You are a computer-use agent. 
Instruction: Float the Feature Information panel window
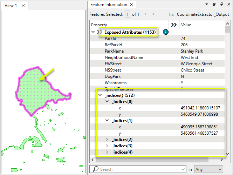pyautogui.click(x=214, y=4)
